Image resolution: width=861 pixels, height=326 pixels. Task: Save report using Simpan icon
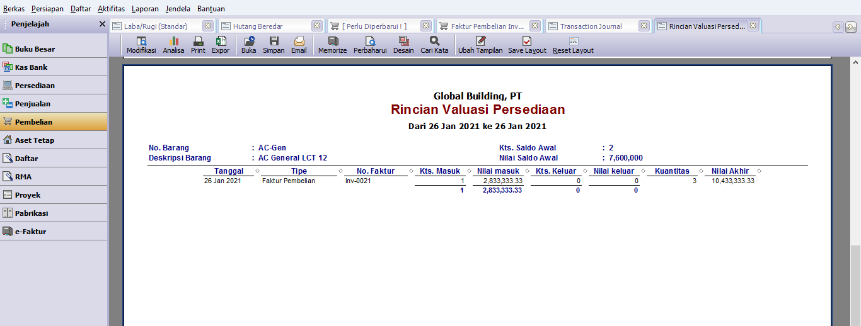[274, 45]
